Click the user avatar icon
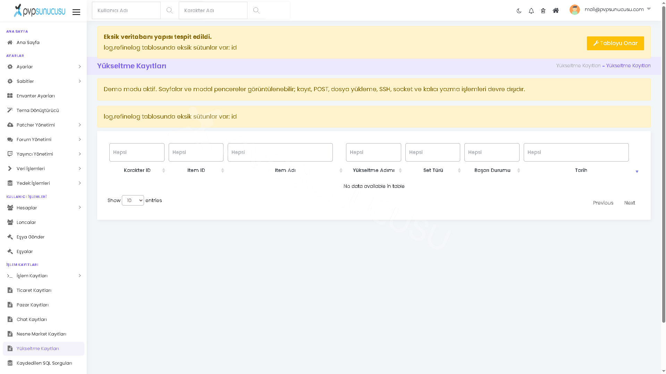The width and height of the screenshot is (666, 374). click(574, 10)
